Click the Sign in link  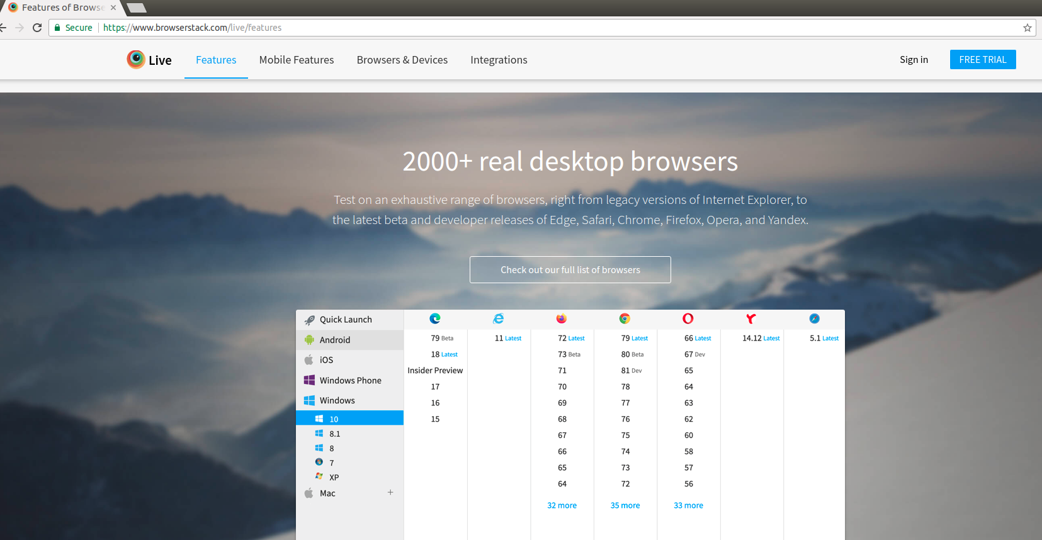coord(914,60)
